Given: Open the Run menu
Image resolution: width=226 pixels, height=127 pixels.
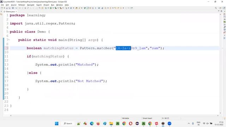Looking at the screenshot, I should tap(53, 5).
